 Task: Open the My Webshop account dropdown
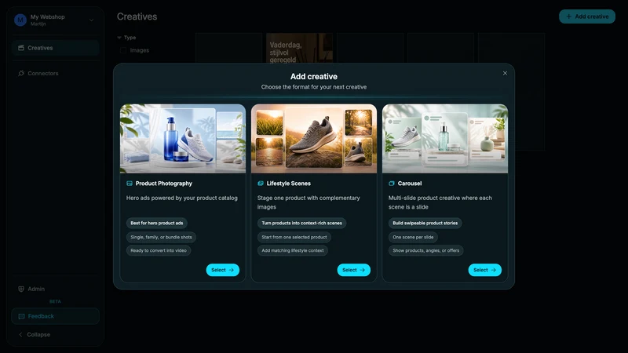[55, 20]
